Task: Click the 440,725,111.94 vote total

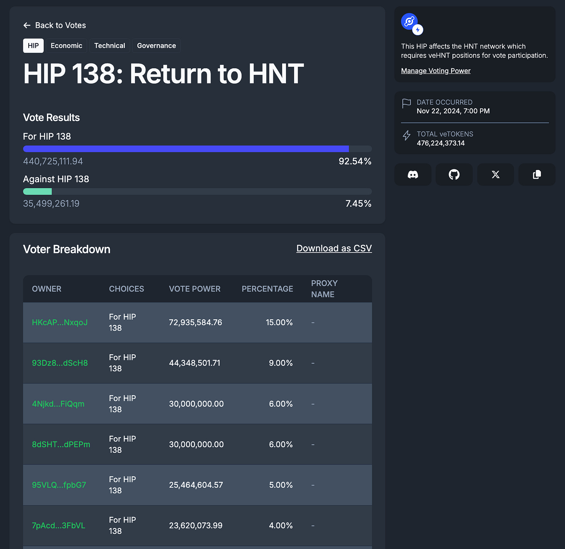Action: tap(53, 161)
